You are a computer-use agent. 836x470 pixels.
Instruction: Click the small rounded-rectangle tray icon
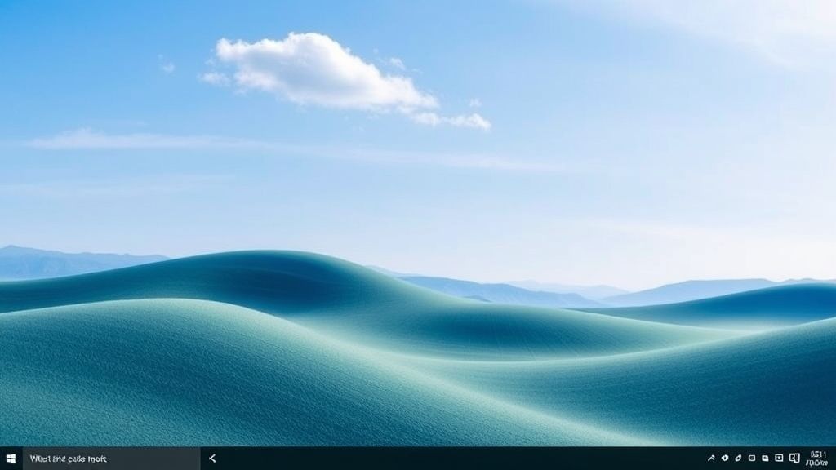[x=752, y=458]
